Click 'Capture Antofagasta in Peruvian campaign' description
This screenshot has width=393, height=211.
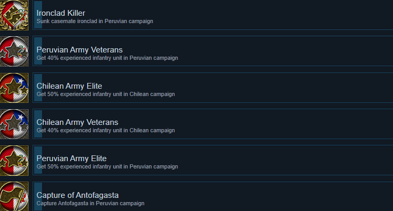click(x=90, y=203)
